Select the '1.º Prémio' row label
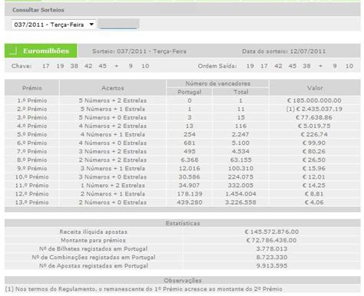The image size is (364, 296). pos(32,100)
